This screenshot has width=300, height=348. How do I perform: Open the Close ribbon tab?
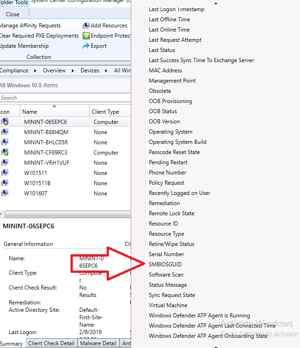(x=13, y=14)
